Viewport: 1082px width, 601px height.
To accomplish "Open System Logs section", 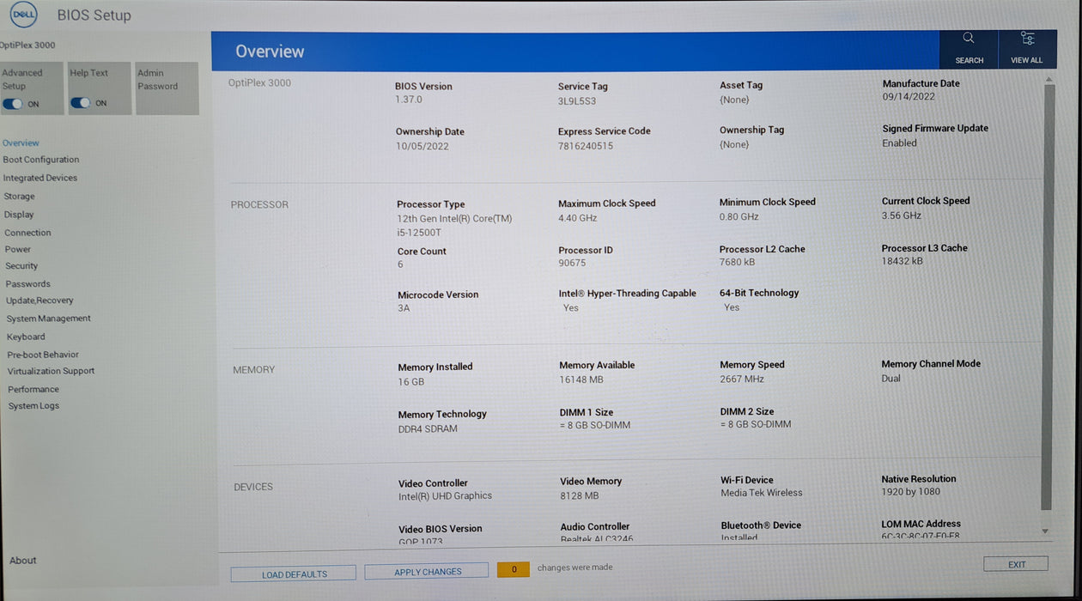I will 33,406.
